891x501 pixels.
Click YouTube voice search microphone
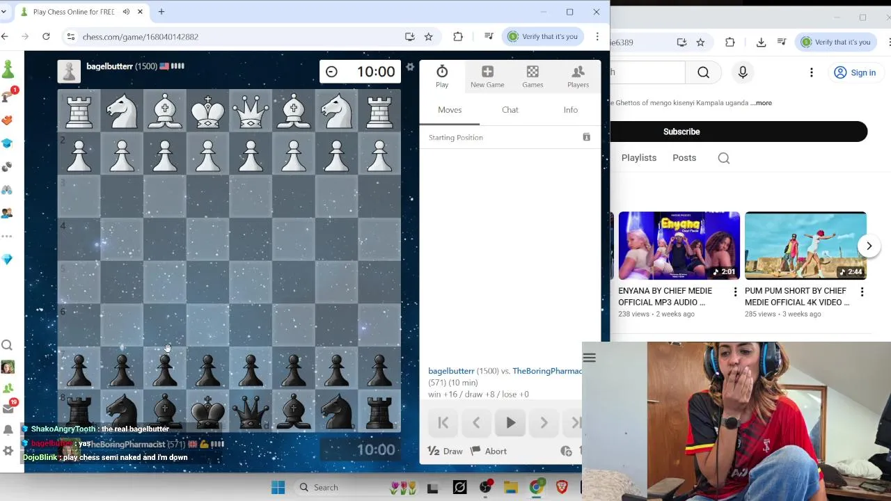click(743, 72)
